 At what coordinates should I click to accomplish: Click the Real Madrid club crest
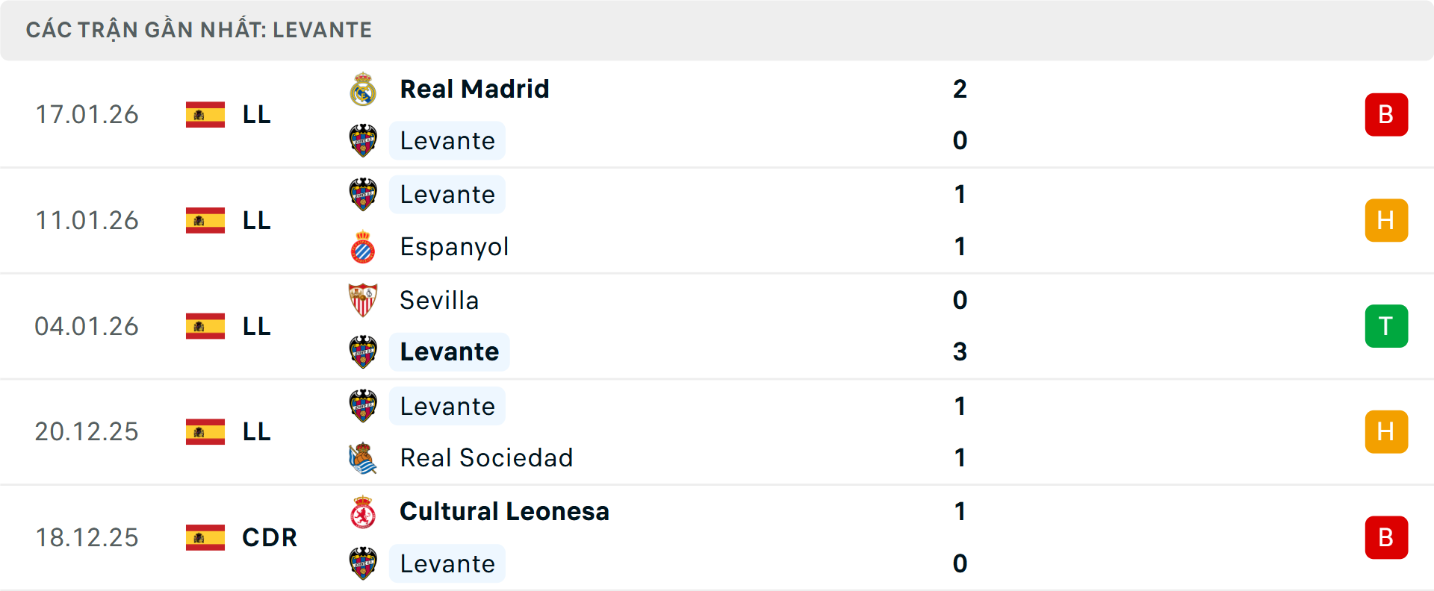click(363, 90)
